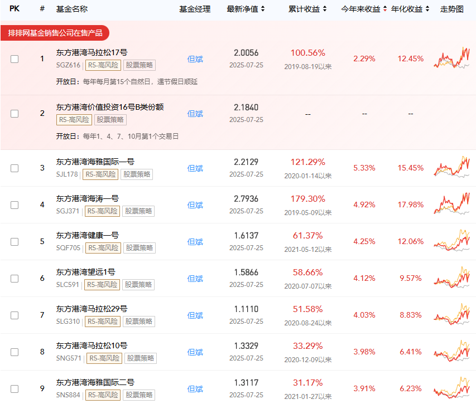Open 但斌 link in 海雅国际一号 row
This screenshot has height=404, width=476.
pyautogui.click(x=195, y=168)
